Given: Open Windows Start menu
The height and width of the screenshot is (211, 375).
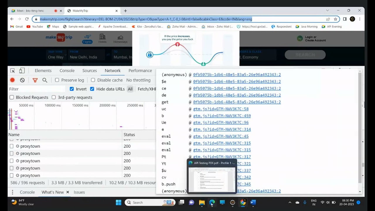Looking at the screenshot, I should 118,203.
